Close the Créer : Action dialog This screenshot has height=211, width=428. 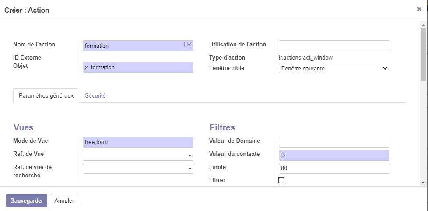point(419,10)
